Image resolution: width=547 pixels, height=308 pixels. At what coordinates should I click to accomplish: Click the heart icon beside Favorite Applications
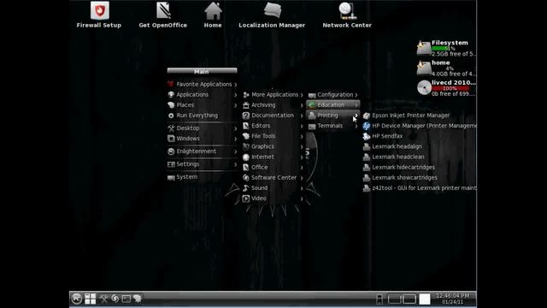click(171, 84)
